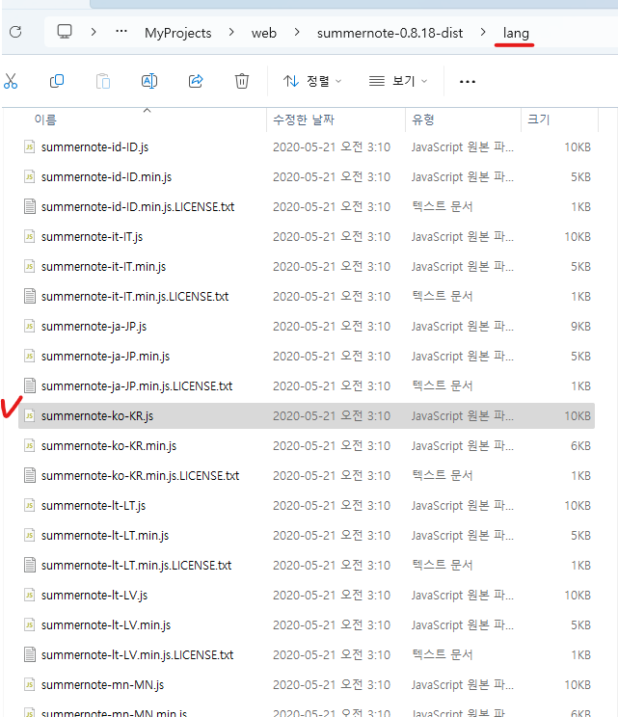Image resolution: width=618 pixels, height=717 pixels.
Task: Click JS file icon of summernote-id-ID.js
Action: click(29, 146)
